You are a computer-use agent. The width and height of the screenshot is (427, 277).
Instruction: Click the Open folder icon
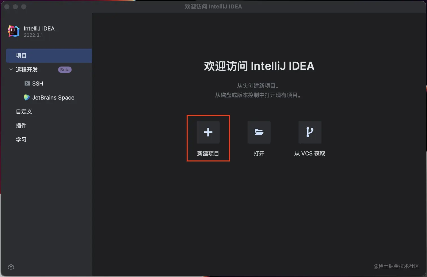[x=259, y=132]
